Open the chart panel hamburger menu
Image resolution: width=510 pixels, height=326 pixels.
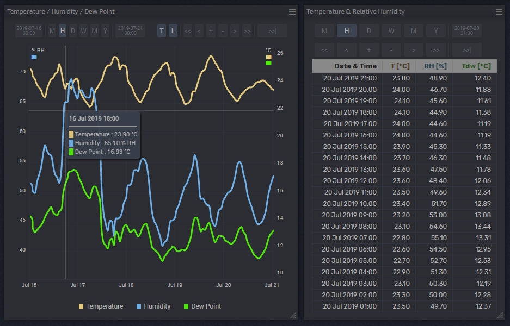click(292, 11)
